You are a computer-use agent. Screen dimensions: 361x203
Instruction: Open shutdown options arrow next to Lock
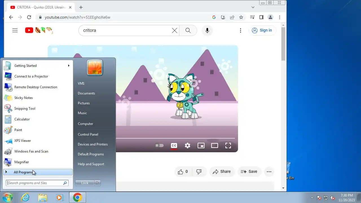(97, 183)
